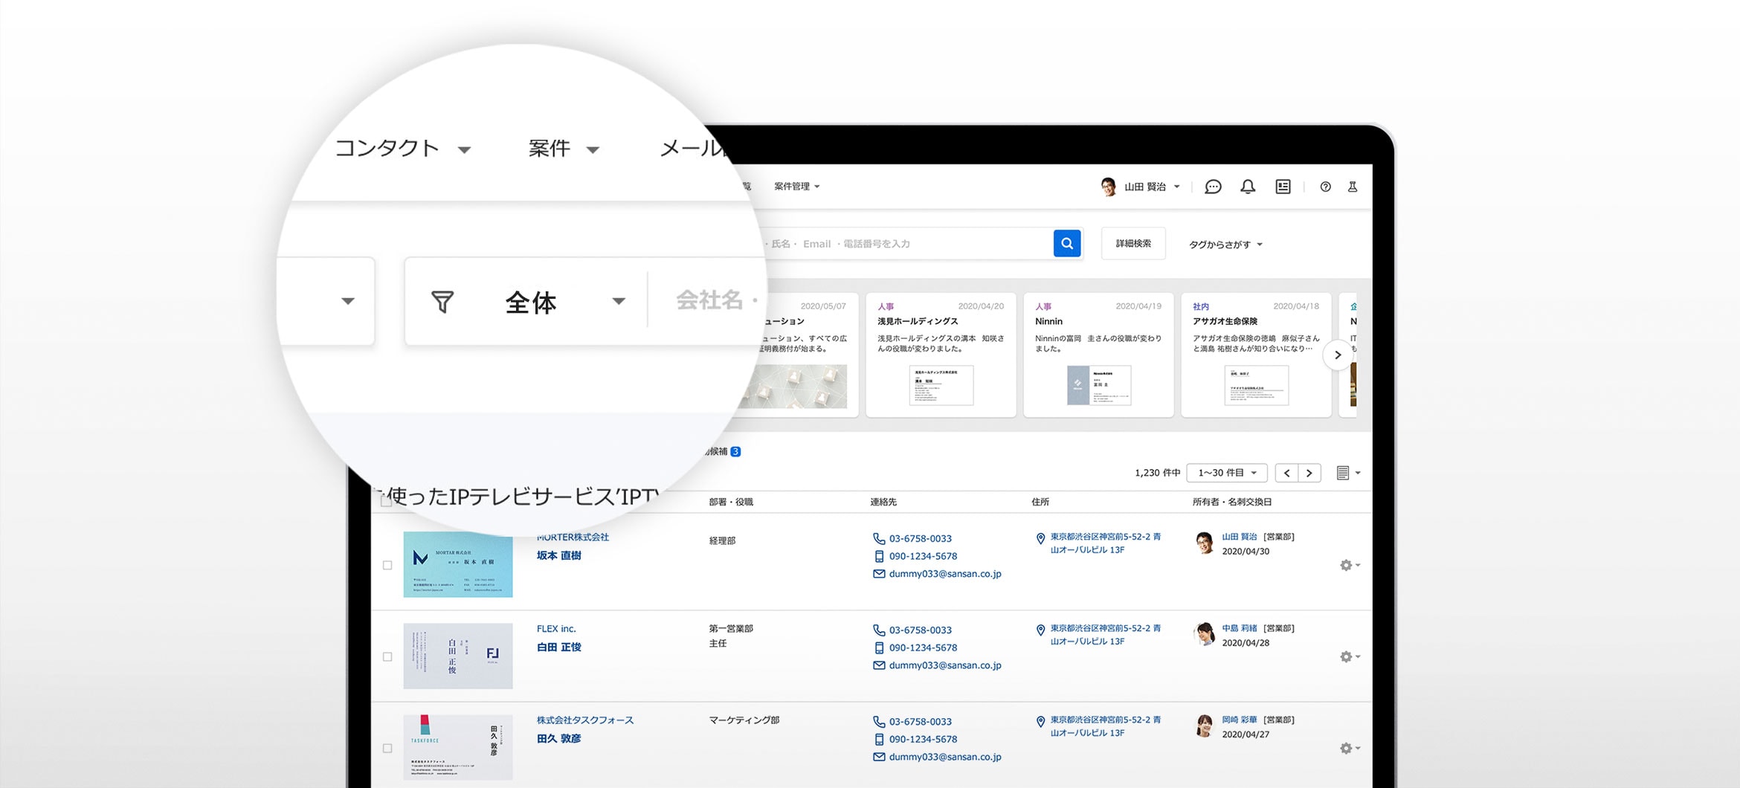This screenshot has width=1740, height=788.
Task: Click mail icon in 田久 敦彦 row
Action: (879, 757)
